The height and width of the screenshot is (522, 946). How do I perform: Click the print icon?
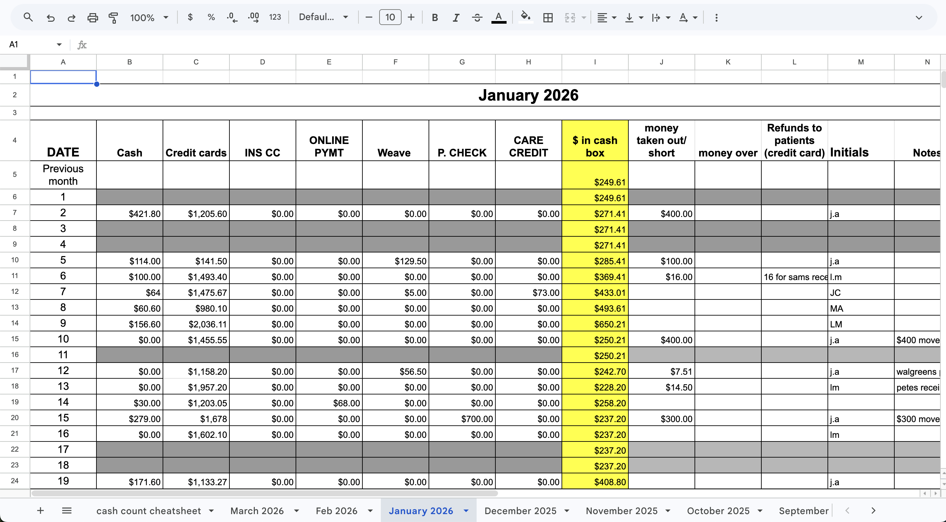tap(92, 17)
